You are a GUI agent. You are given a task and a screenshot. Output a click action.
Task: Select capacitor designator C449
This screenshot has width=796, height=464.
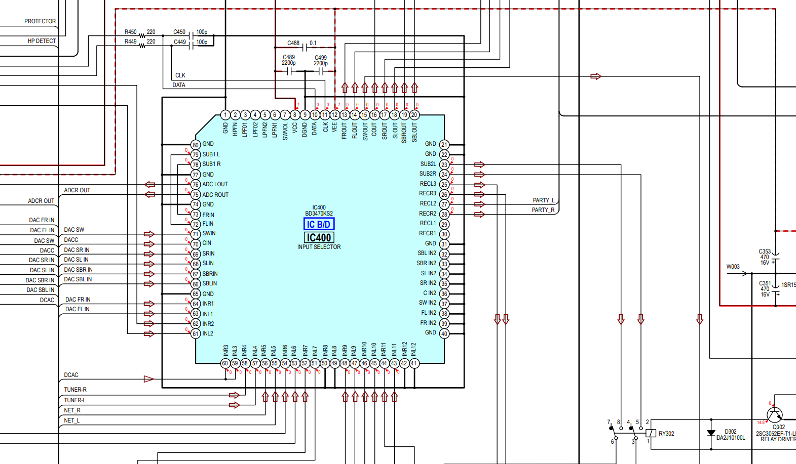[x=180, y=42]
